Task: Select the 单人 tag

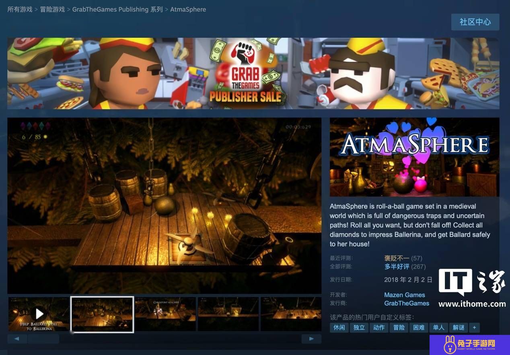Action: (438, 328)
